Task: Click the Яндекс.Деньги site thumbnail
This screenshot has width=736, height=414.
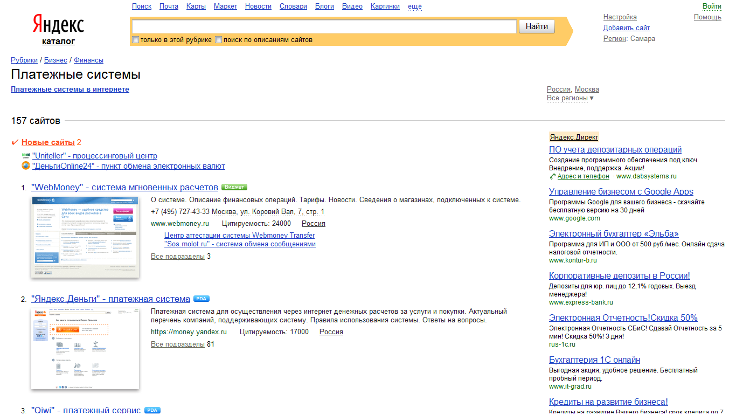Action: click(x=85, y=349)
